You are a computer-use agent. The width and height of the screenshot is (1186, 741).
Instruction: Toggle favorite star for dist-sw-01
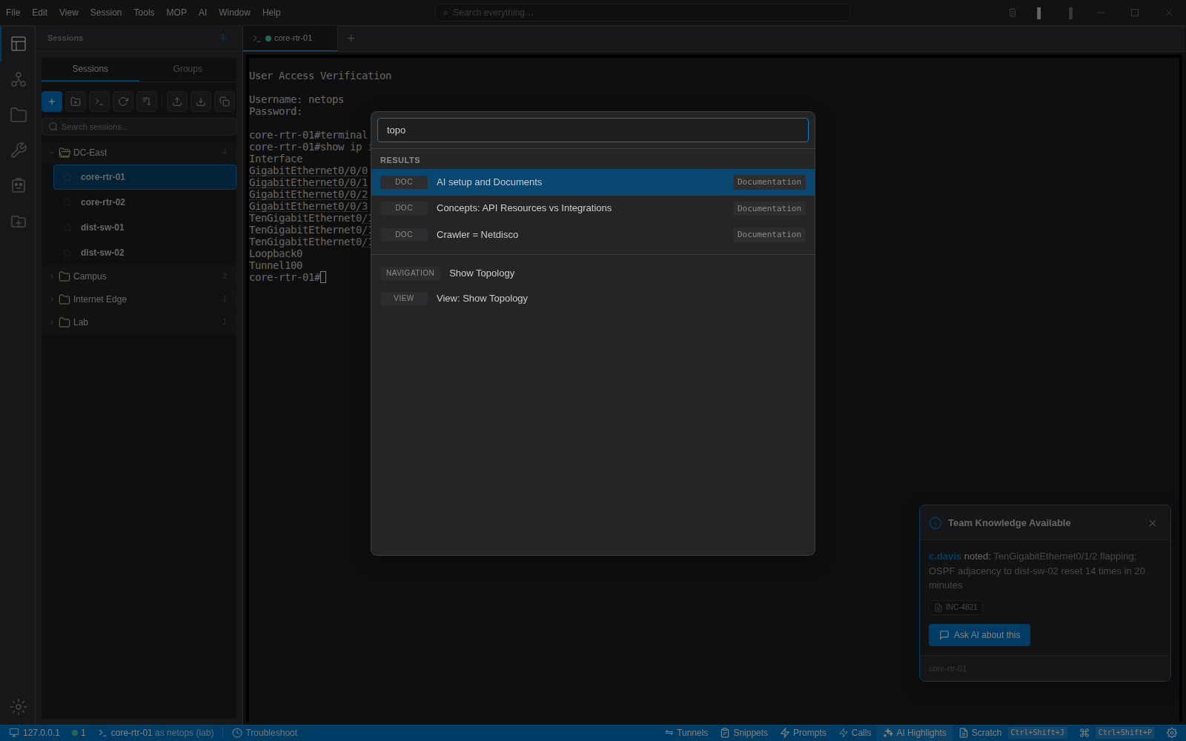(x=67, y=227)
